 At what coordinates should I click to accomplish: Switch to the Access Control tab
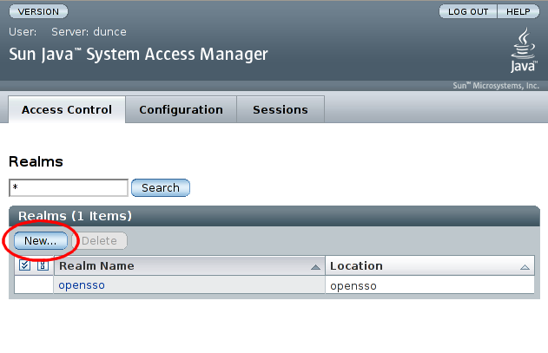(67, 109)
